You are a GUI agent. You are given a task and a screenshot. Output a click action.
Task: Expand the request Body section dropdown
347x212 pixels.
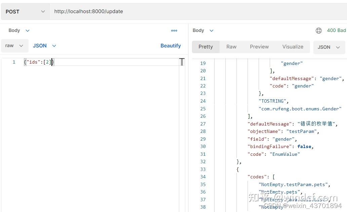coord(19,30)
